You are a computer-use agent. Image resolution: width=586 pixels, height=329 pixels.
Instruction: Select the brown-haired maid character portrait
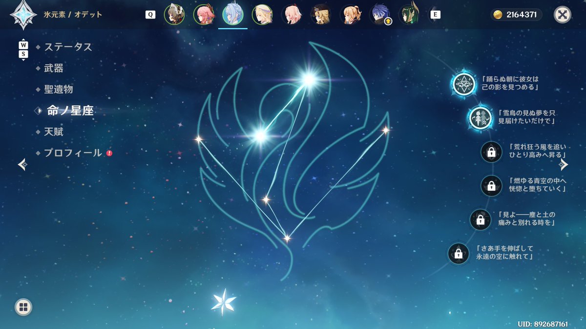click(174, 15)
